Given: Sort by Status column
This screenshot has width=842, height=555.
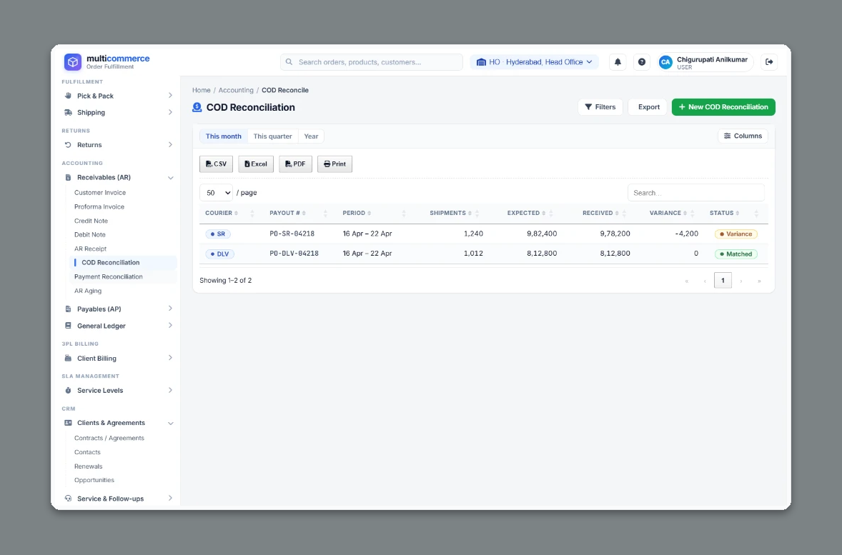Looking at the screenshot, I should point(724,213).
